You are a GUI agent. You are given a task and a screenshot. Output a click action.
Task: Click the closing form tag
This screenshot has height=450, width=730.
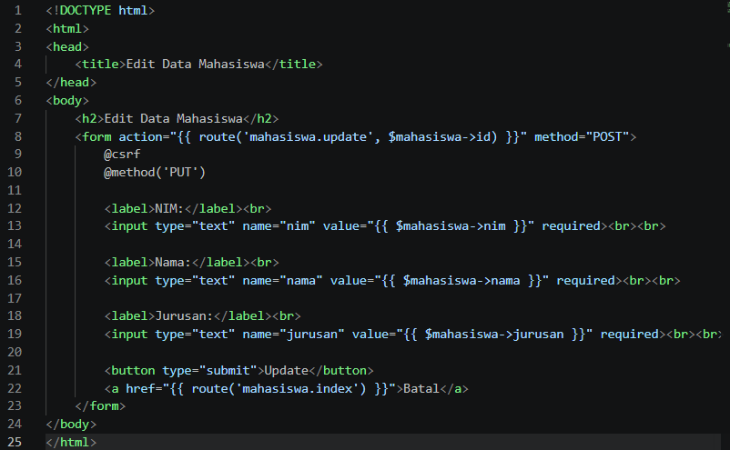tap(100, 406)
